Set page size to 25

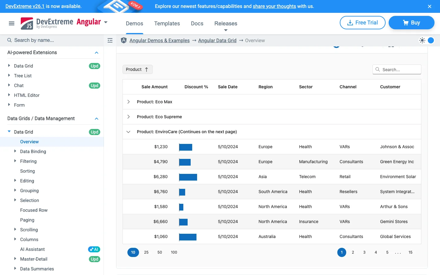tap(146, 252)
